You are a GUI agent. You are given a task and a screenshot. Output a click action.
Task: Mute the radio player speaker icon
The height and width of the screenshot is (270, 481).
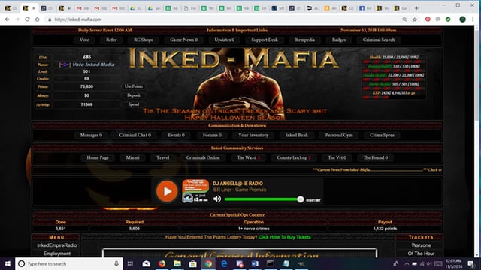click(x=217, y=199)
